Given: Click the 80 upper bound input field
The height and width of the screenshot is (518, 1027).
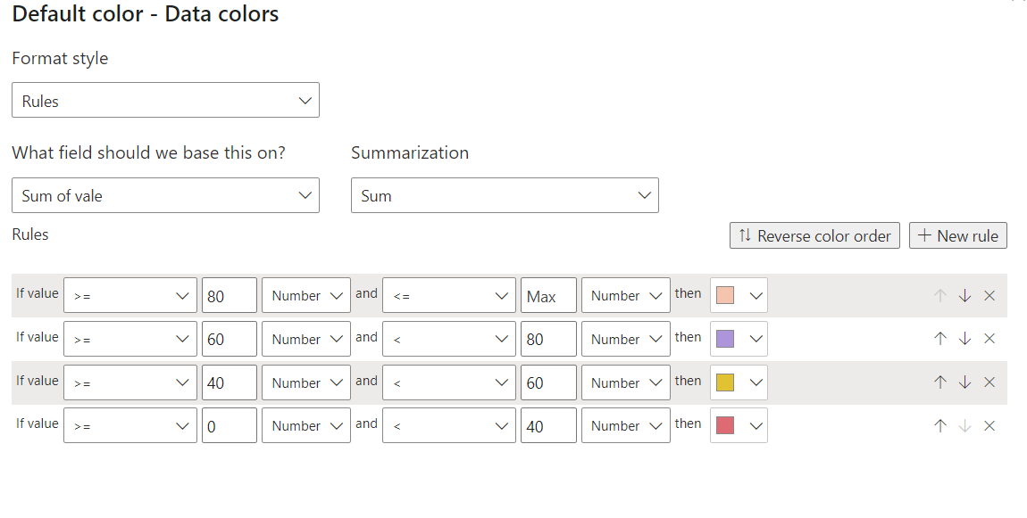Looking at the screenshot, I should (549, 339).
